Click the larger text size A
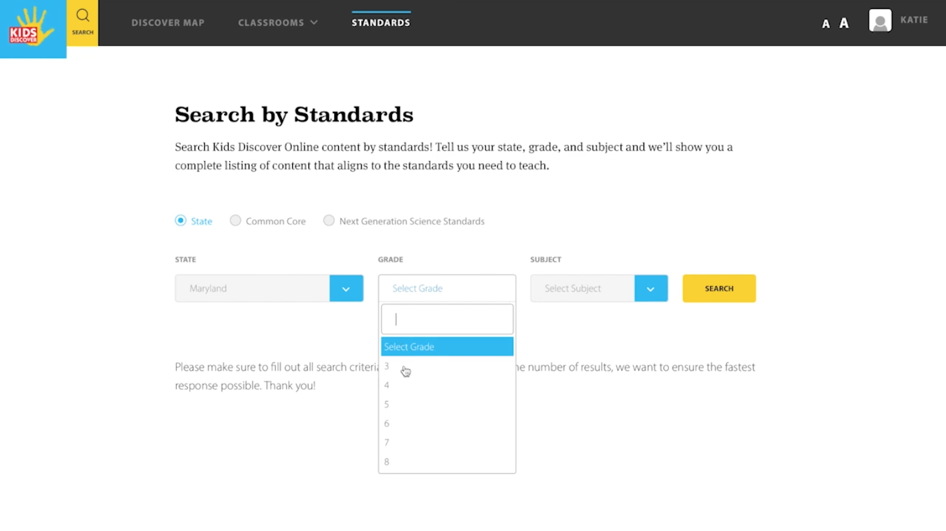 (x=844, y=23)
